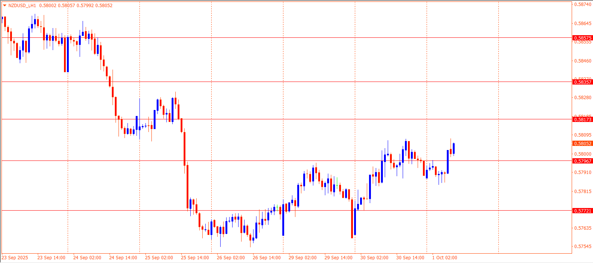The image size is (593, 263).
Task: Click the long red candle before 30 Sep 02:00
Action: coord(352,218)
